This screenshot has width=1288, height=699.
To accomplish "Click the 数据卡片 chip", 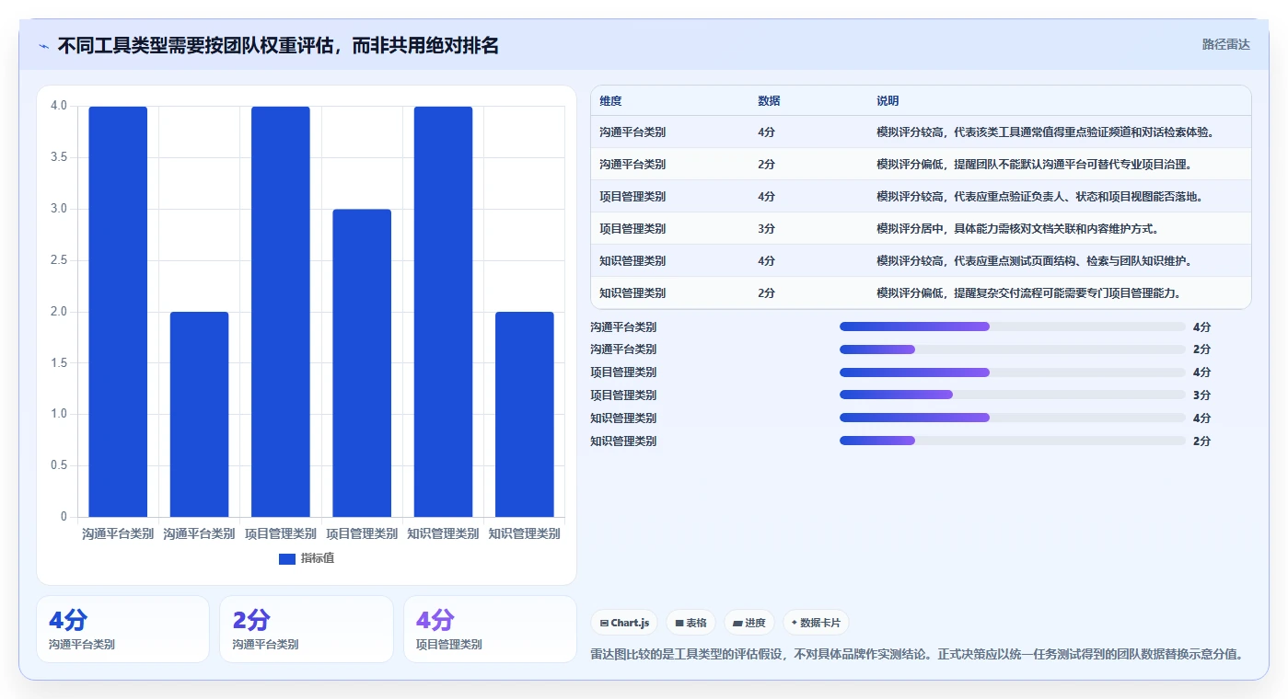I will click(816, 623).
